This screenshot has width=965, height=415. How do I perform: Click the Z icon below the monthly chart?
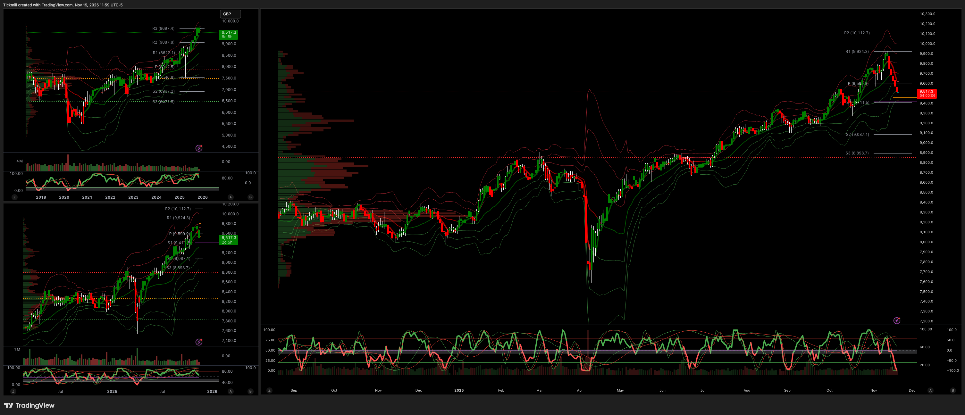(x=15, y=197)
